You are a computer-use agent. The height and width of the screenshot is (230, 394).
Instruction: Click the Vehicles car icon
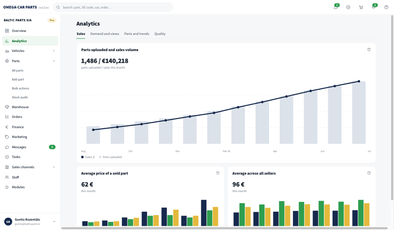click(7, 51)
